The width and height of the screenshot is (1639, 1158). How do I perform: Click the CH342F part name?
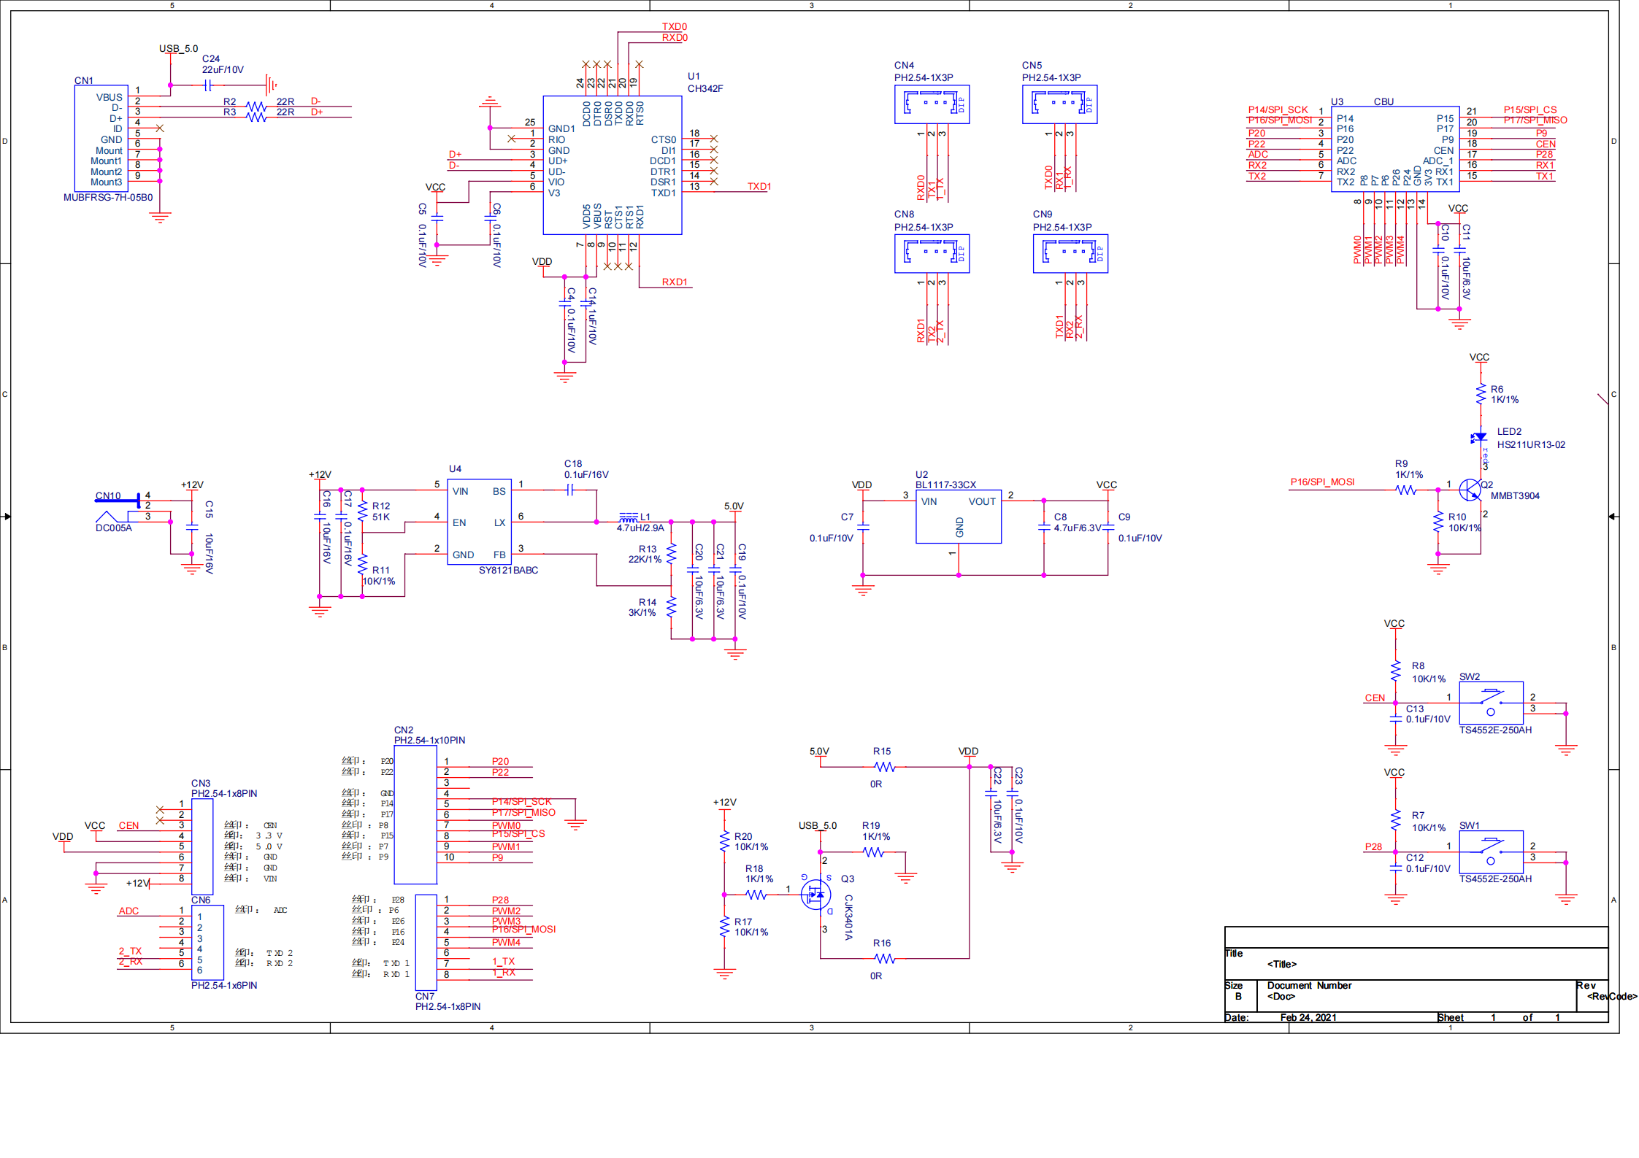pyautogui.click(x=705, y=89)
